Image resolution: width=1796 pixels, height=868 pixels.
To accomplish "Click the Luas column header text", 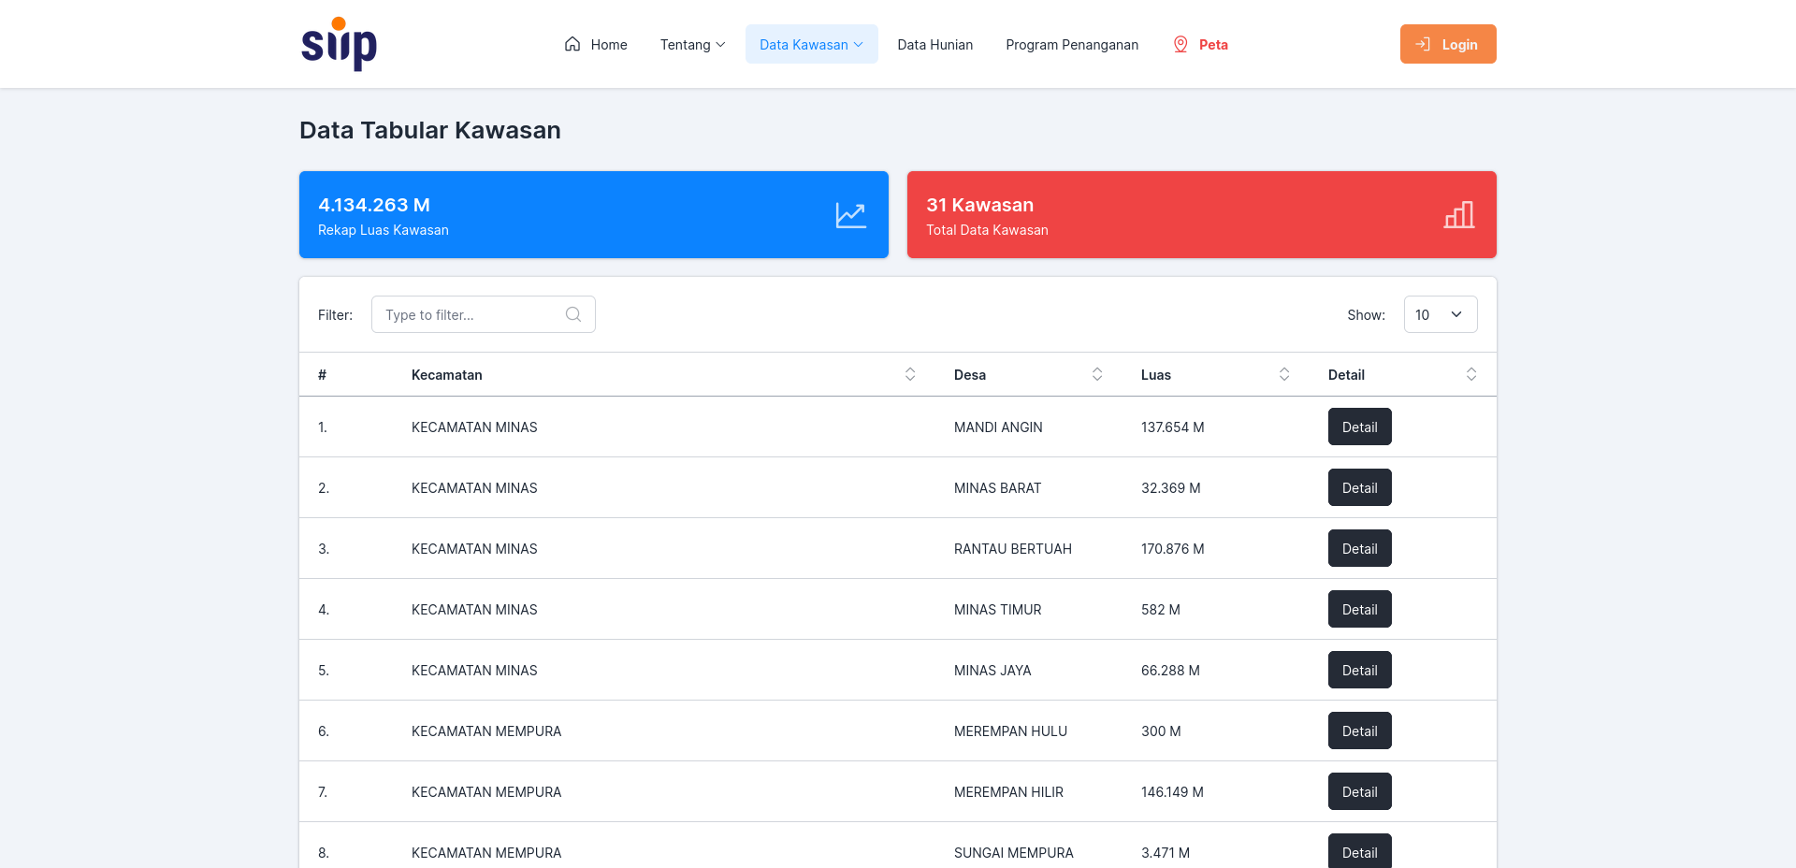I will click(x=1156, y=374).
